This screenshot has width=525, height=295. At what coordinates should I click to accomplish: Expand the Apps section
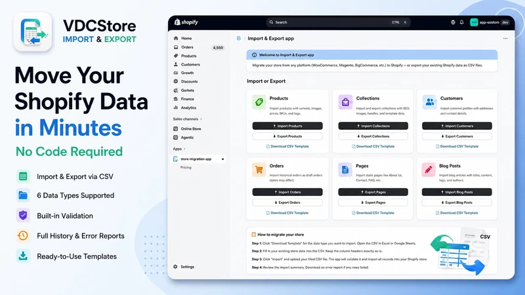point(179,149)
